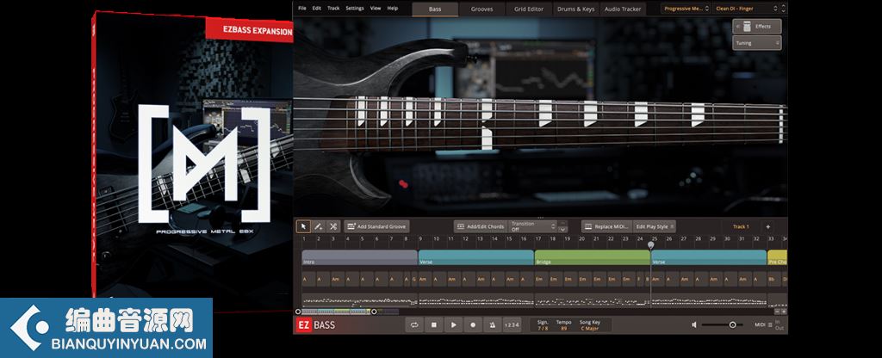Switch to the Grid Editor tab
The image size is (882, 358).
529,9
